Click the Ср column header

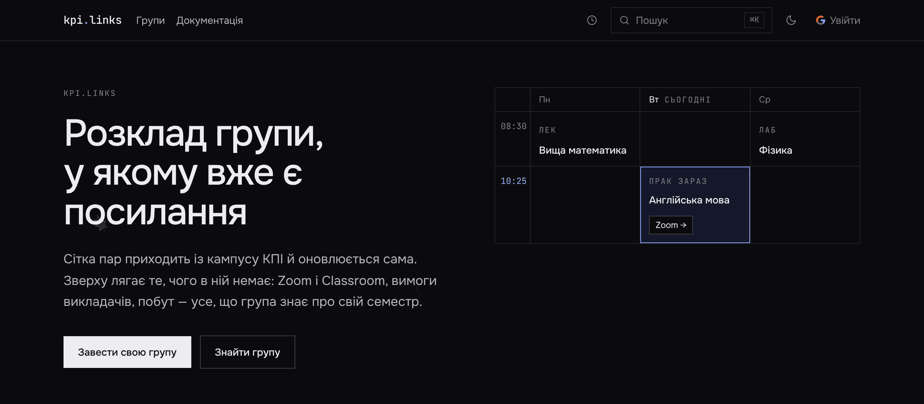[x=805, y=100]
